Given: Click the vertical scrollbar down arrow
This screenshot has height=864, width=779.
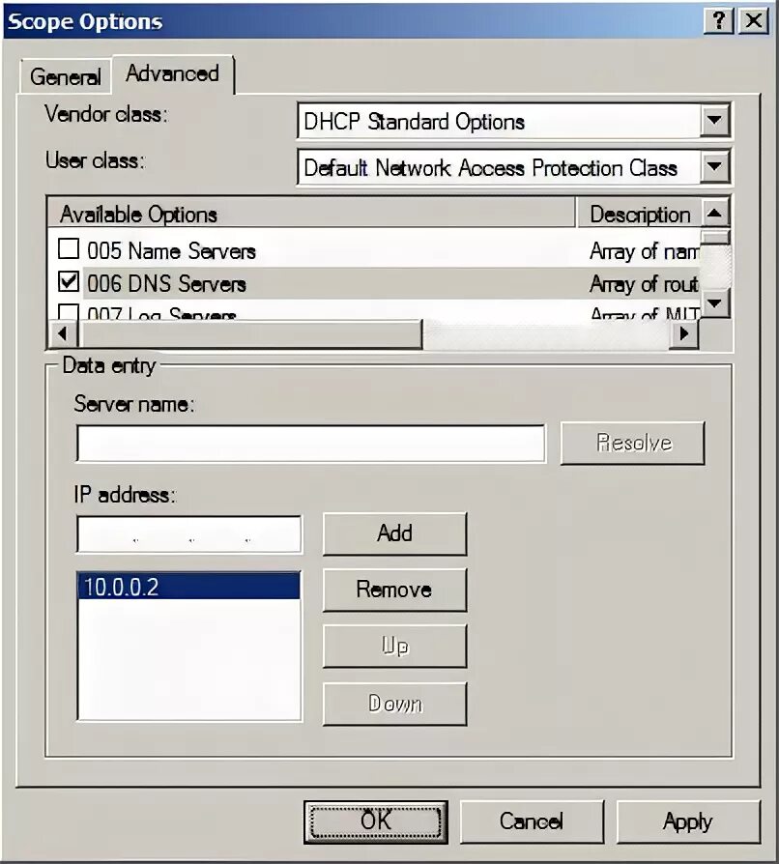Looking at the screenshot, I should 715,304.
